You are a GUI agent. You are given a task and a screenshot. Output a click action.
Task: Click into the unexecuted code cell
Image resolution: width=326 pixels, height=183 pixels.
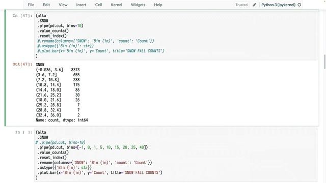176,155
